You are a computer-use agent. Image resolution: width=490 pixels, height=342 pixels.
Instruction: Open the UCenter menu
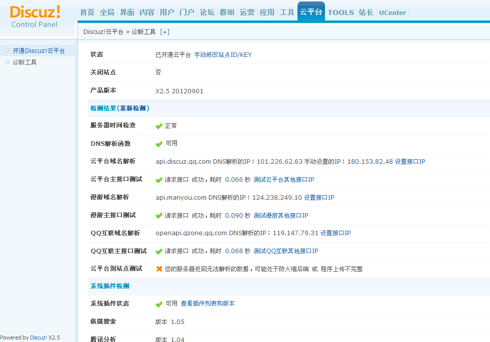point(392,13)
